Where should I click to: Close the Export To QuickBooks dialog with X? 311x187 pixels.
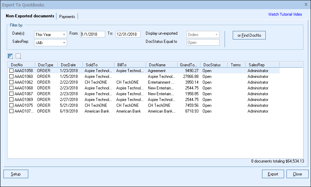tap(306, 5)
